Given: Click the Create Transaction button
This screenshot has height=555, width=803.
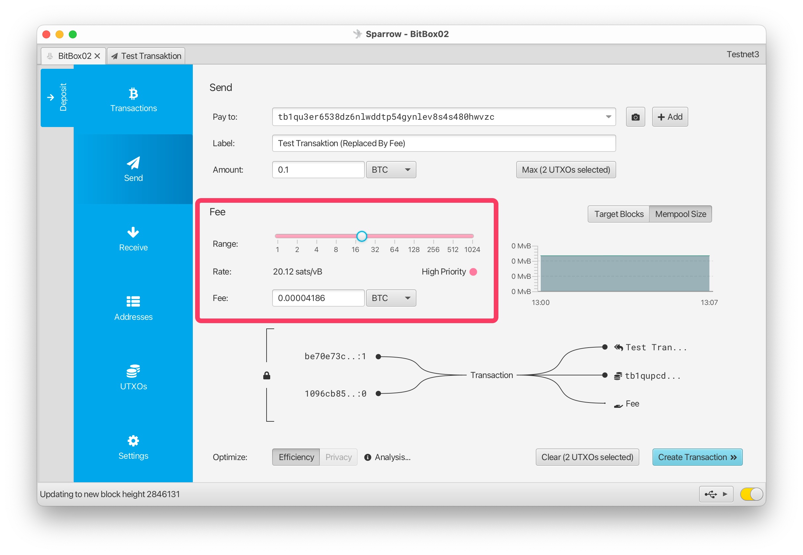Looking at the screenshot, I should coord(697,457).
